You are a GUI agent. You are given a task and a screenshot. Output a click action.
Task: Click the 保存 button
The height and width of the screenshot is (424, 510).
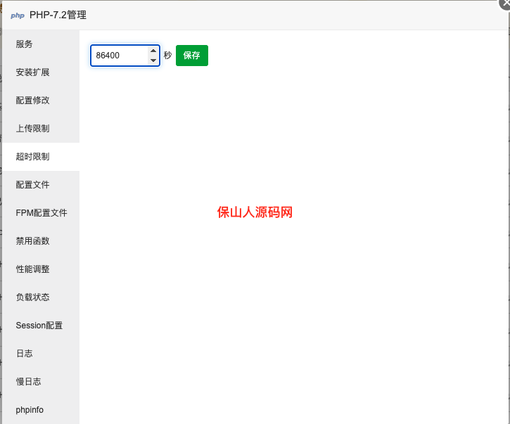coord(192,56)
